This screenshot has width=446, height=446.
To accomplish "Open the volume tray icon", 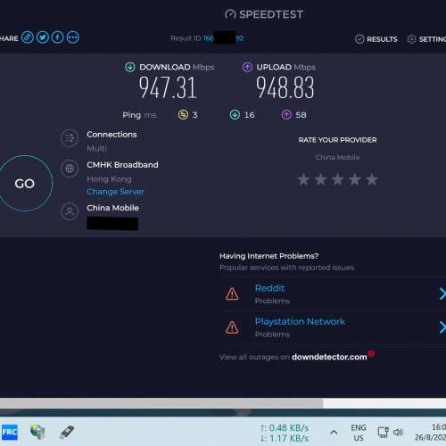I will (398, 432).
